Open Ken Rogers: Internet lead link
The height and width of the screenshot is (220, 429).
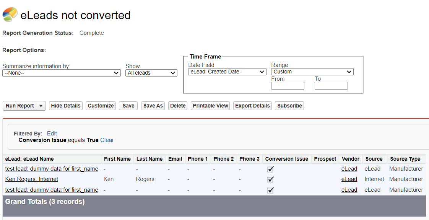pyautogui.click(x=32, y=179)
